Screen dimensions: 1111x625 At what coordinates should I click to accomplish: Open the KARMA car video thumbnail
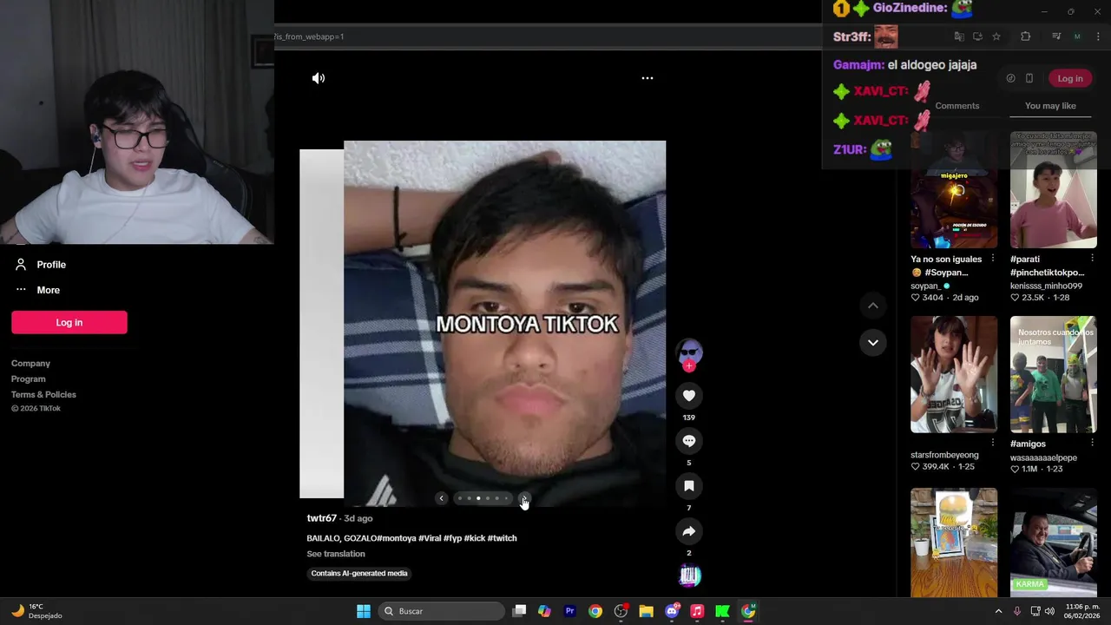coord(1053,543)
